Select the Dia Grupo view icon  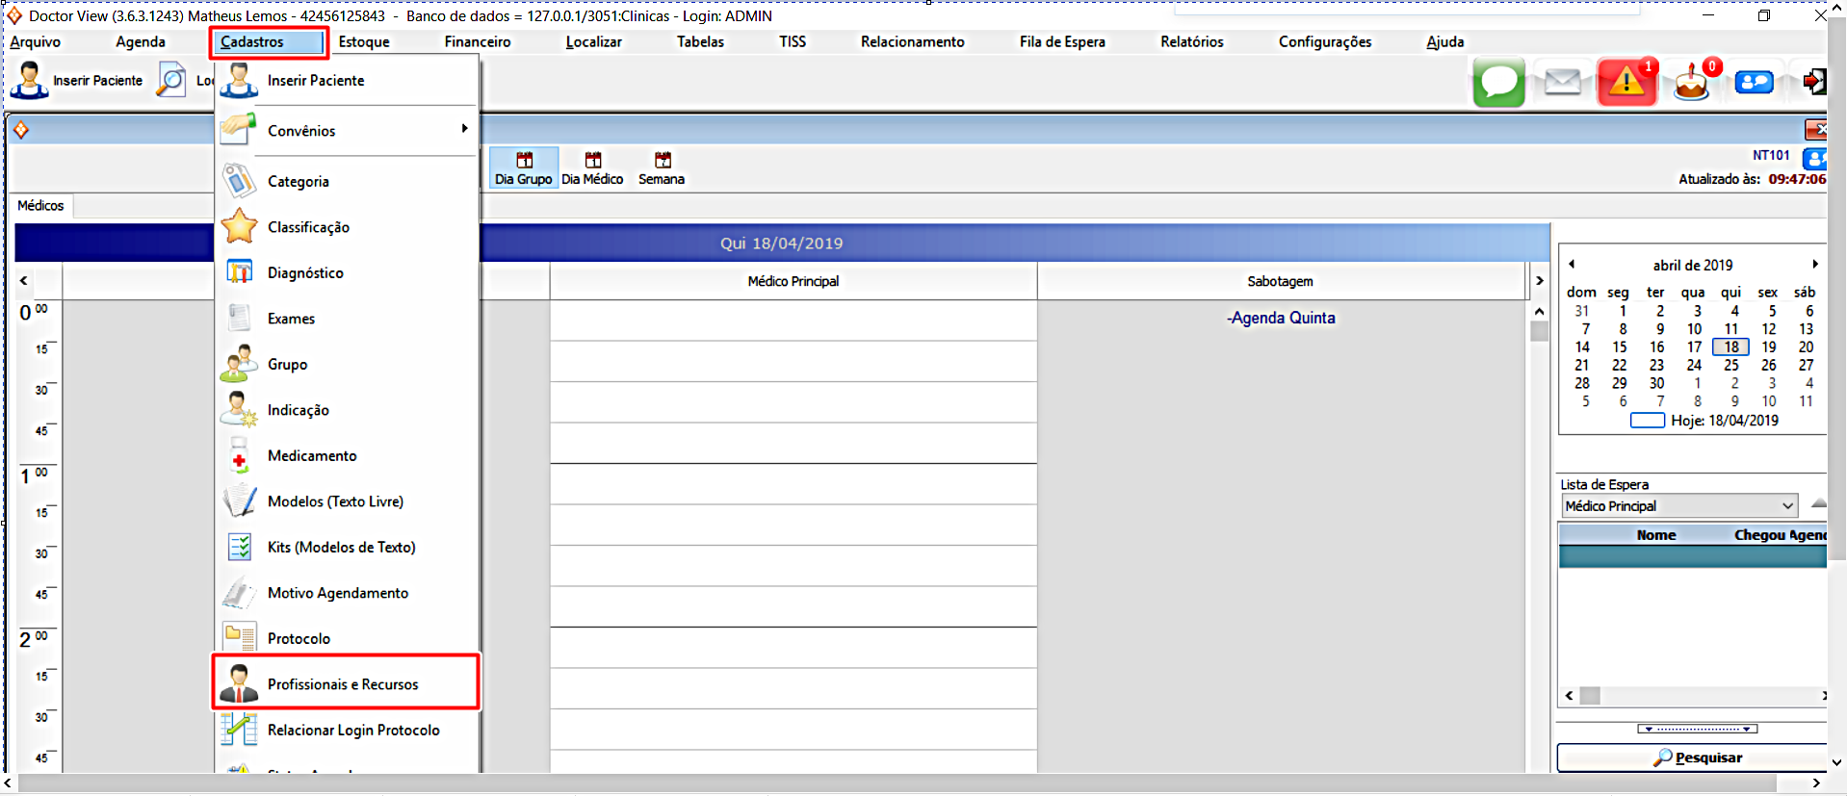pos(523,168)
